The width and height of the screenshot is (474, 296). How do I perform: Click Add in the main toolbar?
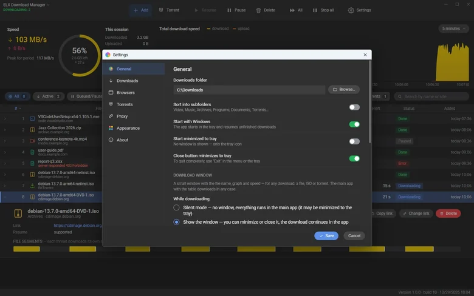pos(141,10)
